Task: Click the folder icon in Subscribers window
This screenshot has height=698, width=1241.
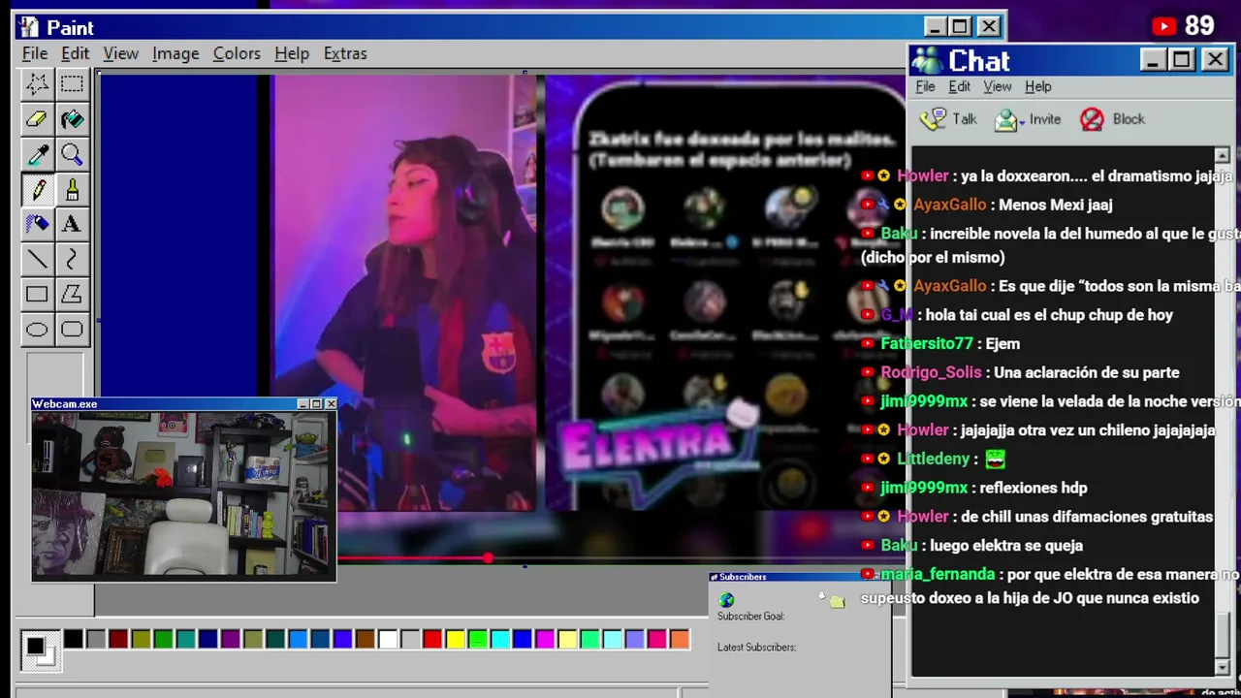Action: coord(837,602)
